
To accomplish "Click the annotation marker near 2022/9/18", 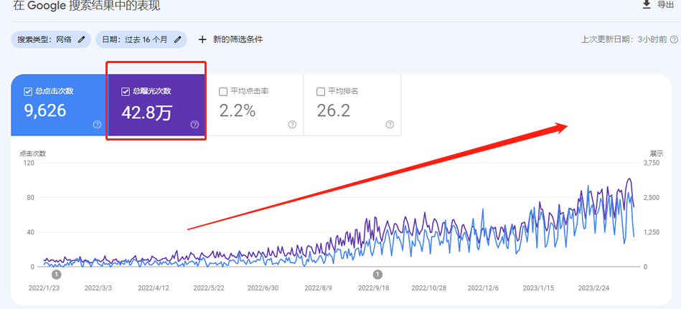I will click(377, 275).
